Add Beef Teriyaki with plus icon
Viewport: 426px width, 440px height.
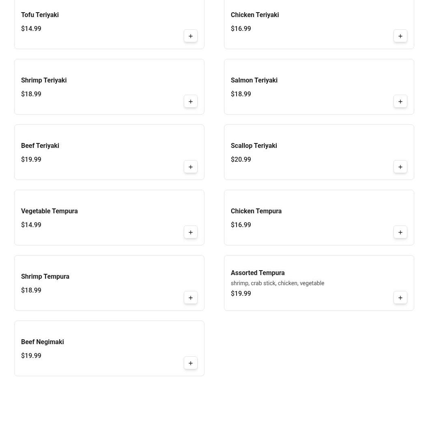click(x=191, y=167)
